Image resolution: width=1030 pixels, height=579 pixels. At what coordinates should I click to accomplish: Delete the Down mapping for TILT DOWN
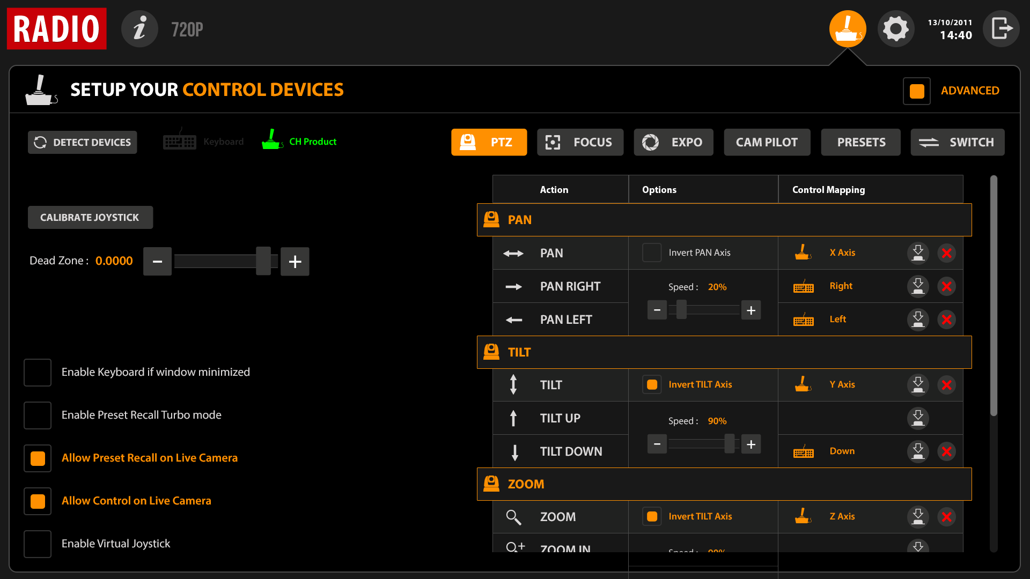click(947, 451)
